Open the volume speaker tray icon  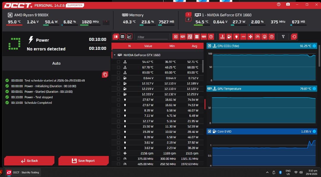[x=301, y=173]
